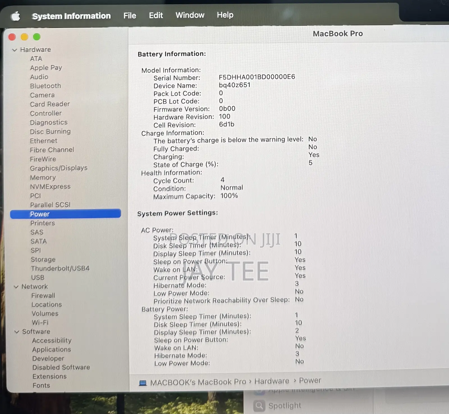Select Wi-Fi under Network
Screen dimensions: 449x414
(40, 323)
